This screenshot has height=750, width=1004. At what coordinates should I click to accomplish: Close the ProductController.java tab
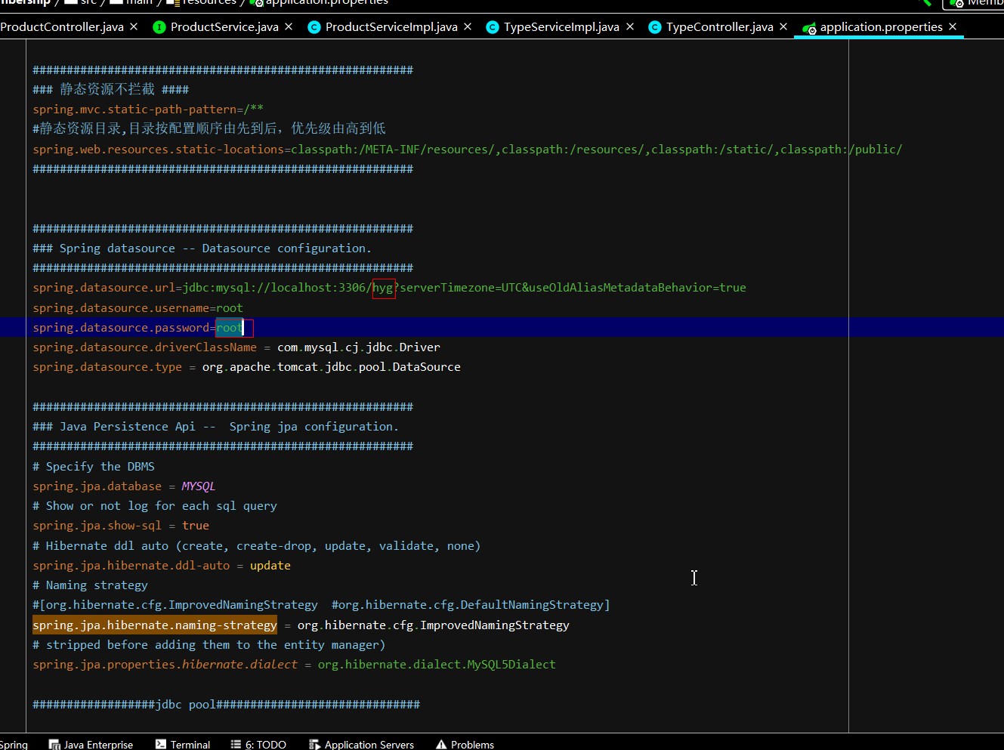134,26
